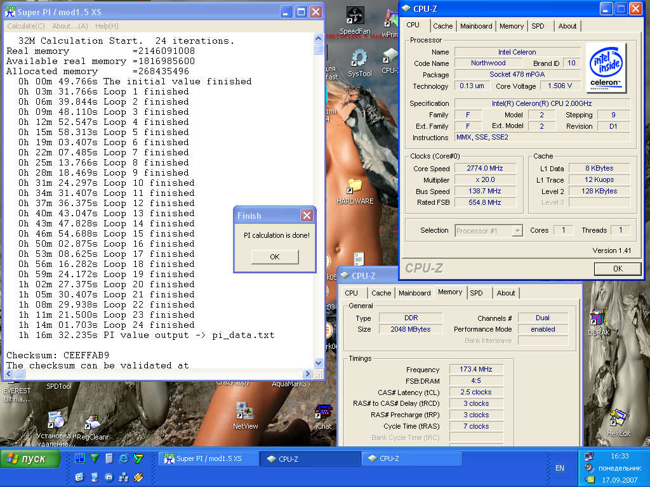Click the CPU-Z title bar chip icon

(406, 9)
